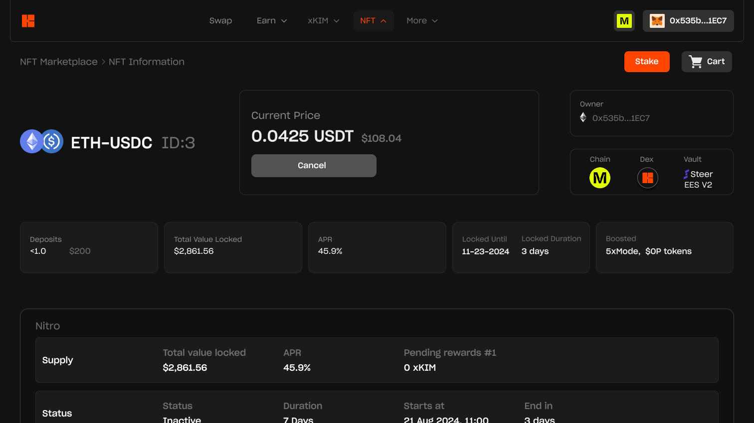Open wallet 0x535b...1EC7 account button
The height and width of the screenshot is (423, 754).
[688, 21]
